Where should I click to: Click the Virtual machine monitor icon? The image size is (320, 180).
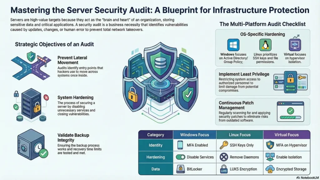(295, 45)
